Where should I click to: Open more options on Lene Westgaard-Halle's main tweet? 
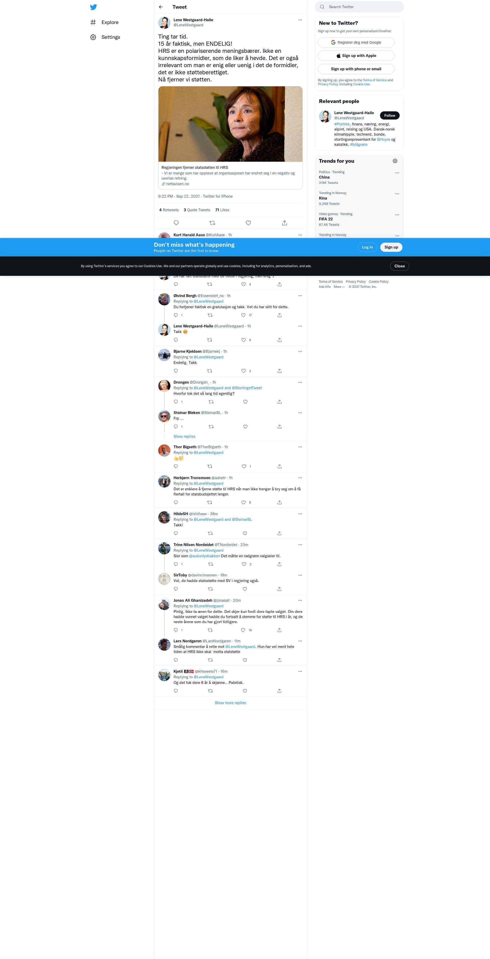300,20
